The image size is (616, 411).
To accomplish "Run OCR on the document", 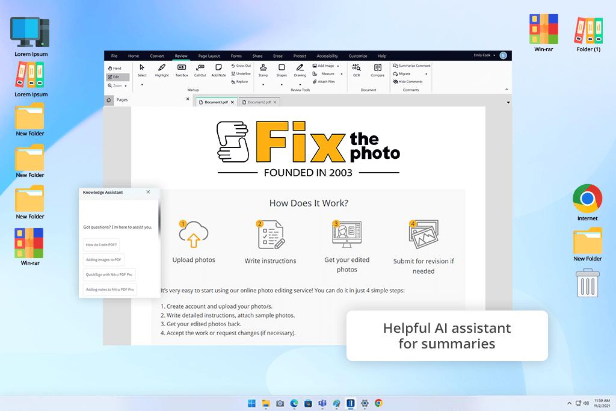I will coord(356,70).
